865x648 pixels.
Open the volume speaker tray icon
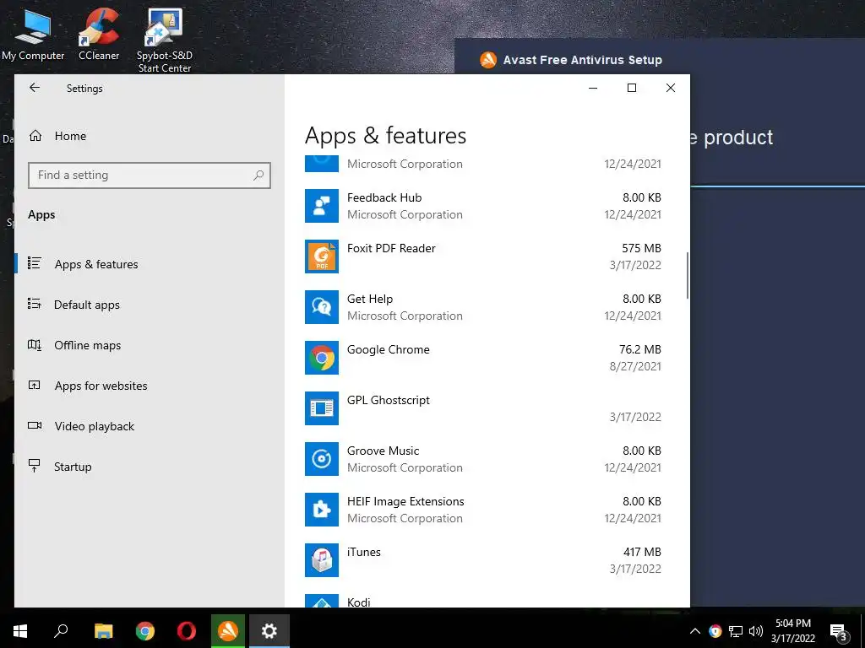point(756,631)
